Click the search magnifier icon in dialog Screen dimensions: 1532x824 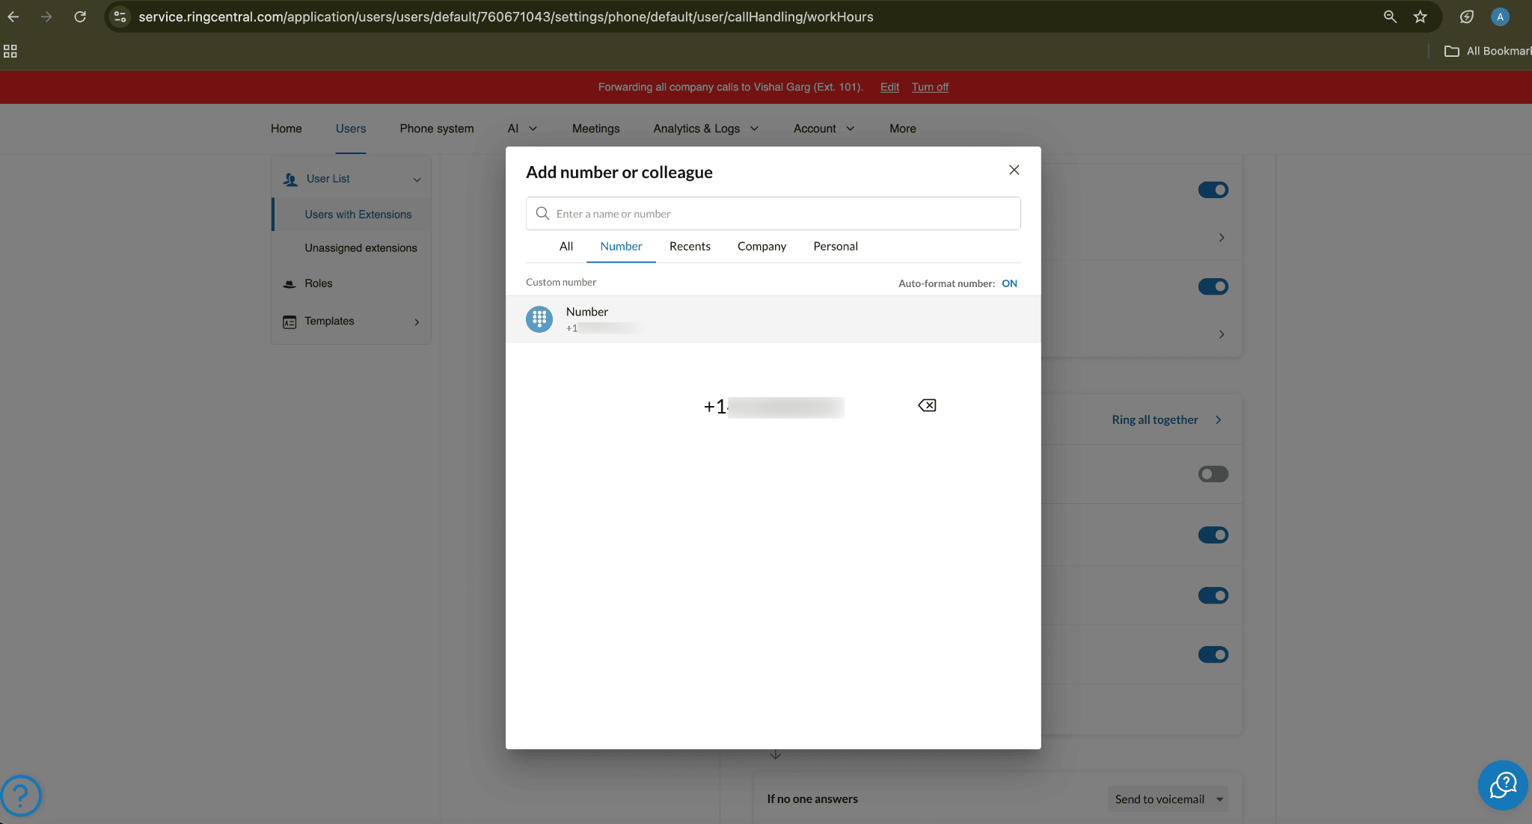coord(542,214)
